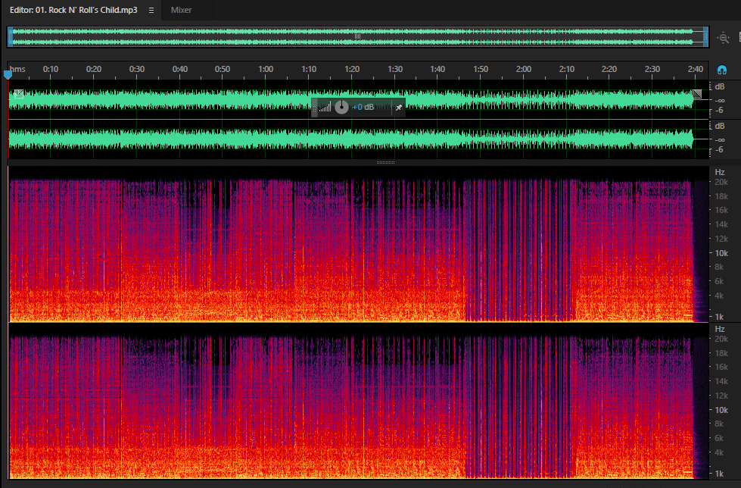Click the 1:30 mark on the timeline ruler
741x488 pixels.
(x=394, y=69)
